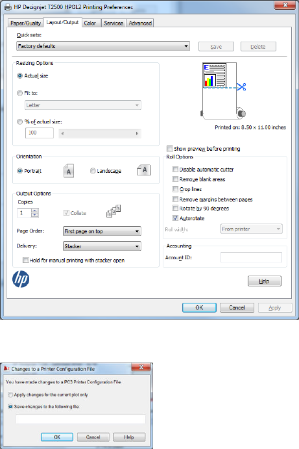Click the HP logo icon
The width and height of the screenshot is (299, 449).
(21, 279)
